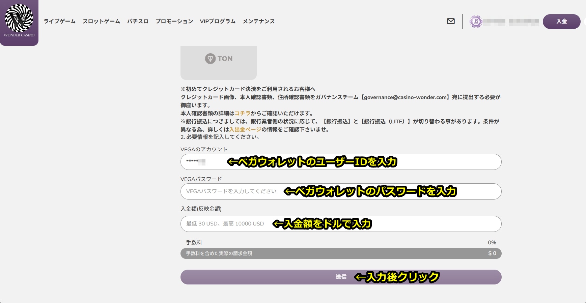Go to the パチスロ menu item
Image resolution: width=586 pixels, height=303 pixels.
(x=138, y=21)
